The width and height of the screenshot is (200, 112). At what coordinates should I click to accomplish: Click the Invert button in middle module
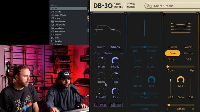coord(137,61)
